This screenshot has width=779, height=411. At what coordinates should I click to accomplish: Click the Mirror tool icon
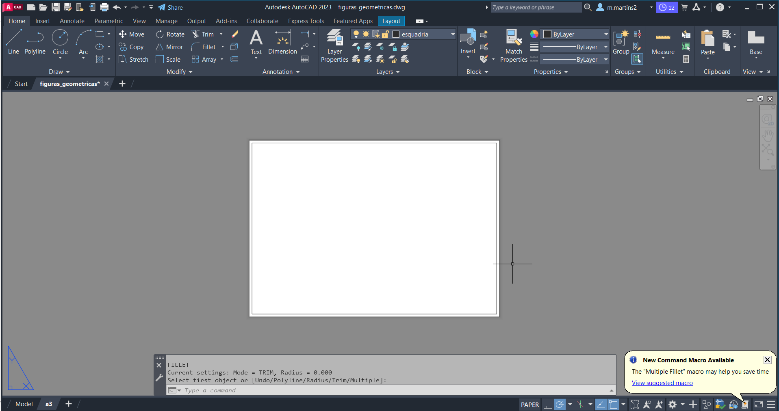click(x=160, y=47)
